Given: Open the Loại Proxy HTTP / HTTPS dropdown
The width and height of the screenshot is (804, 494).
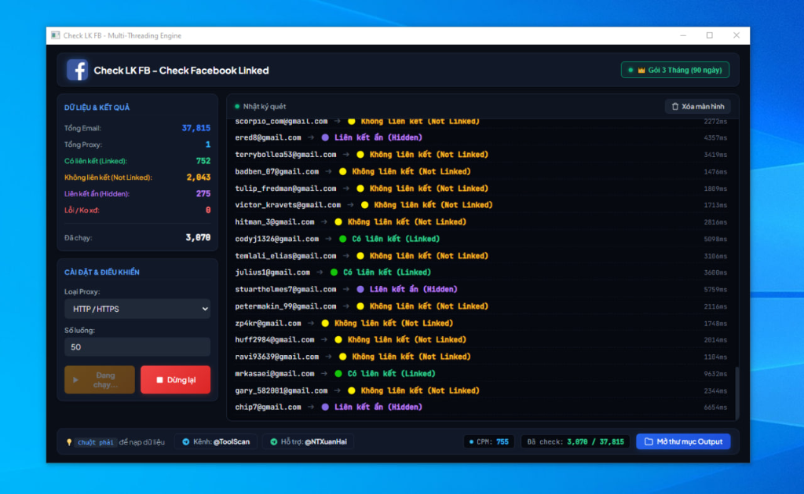Looking at the screenshot, I should [x=137, y=309].
